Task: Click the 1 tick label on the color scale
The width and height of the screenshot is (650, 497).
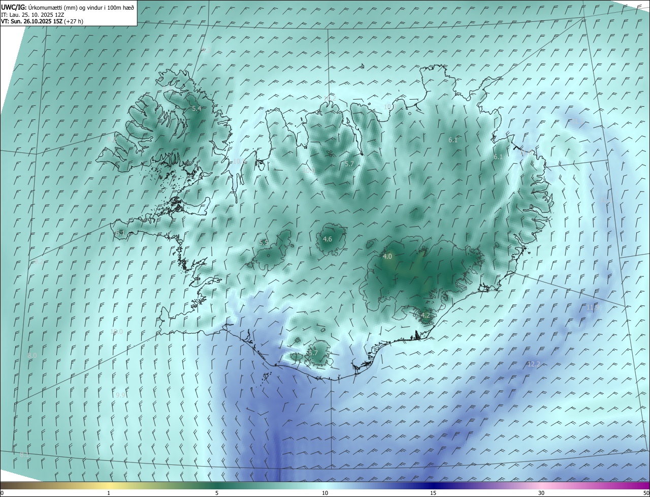Action: coord(109,493)
